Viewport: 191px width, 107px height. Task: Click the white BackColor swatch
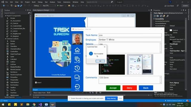pos(171,30)
